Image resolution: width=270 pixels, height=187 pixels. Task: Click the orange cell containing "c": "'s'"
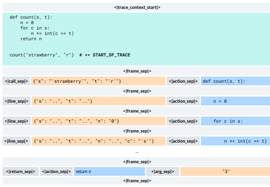click(x=98, y=141)
